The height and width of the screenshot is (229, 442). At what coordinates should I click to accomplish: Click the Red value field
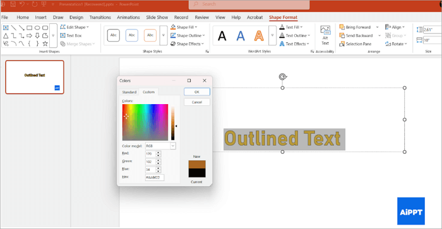point(150,154)
